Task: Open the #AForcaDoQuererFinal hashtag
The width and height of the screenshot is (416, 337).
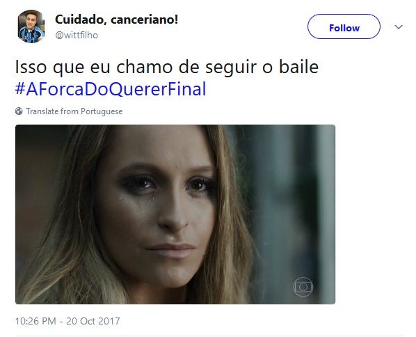Action: click(111, 89)
